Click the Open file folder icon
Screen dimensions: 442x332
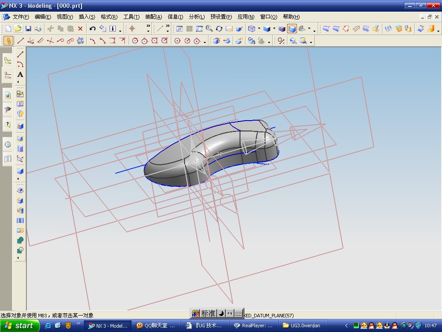(18, 29)
